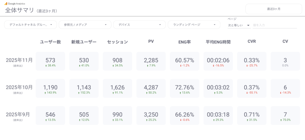This screenshot has height=140, width=305.
Task: Open the 次と等しい condition selector
Action: pyautogui.click(x=239, y=25)
